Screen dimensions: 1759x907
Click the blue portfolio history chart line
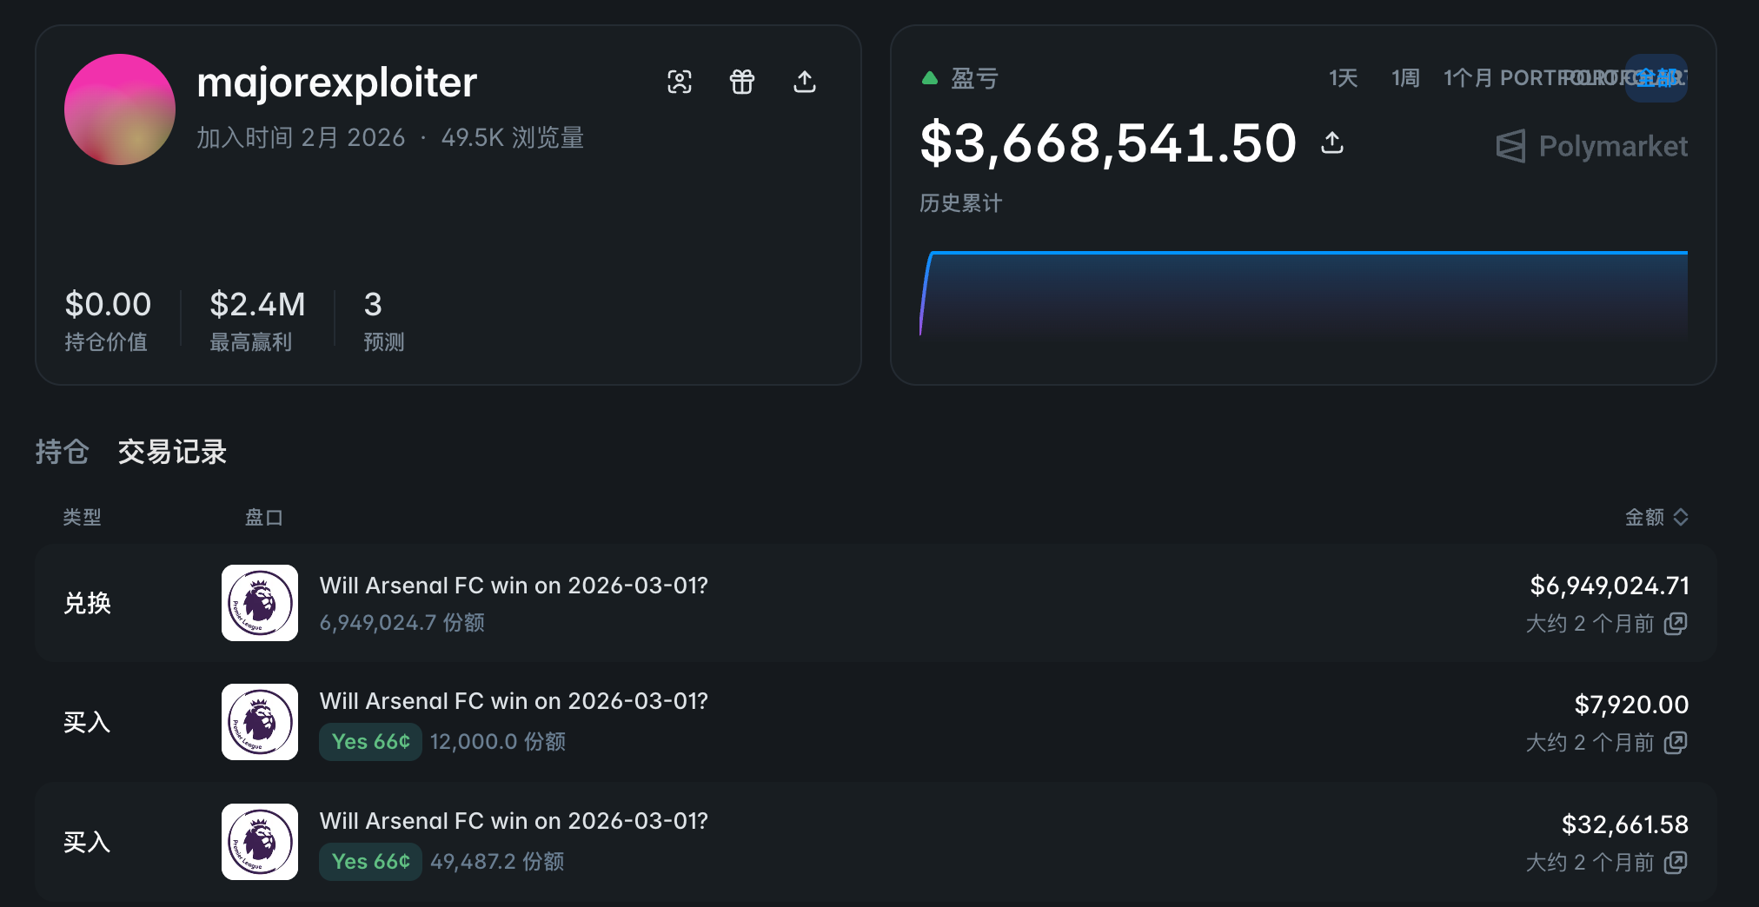pos(1304,253)
